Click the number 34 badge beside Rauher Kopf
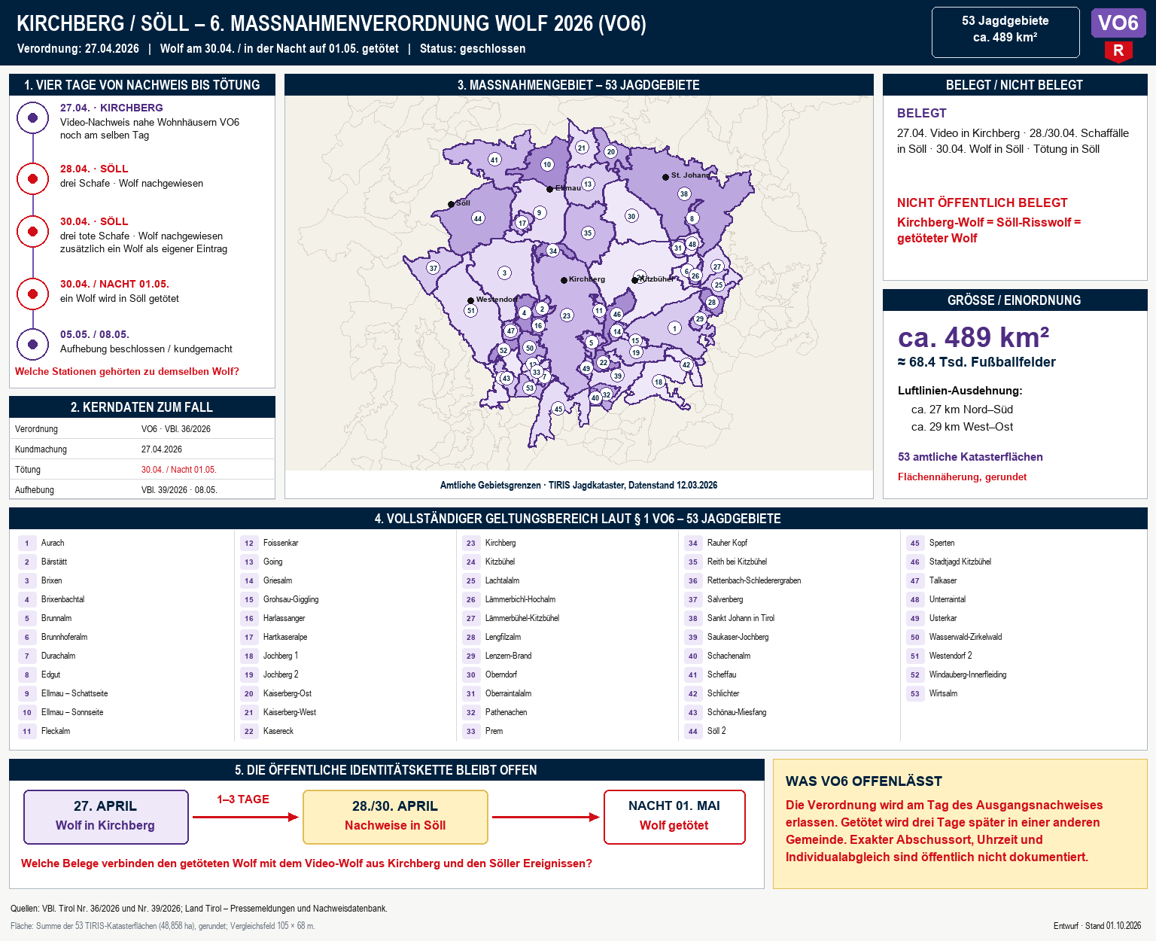Screen dimensions: 1156x941 pyautogui.click(x=693, y=543)
